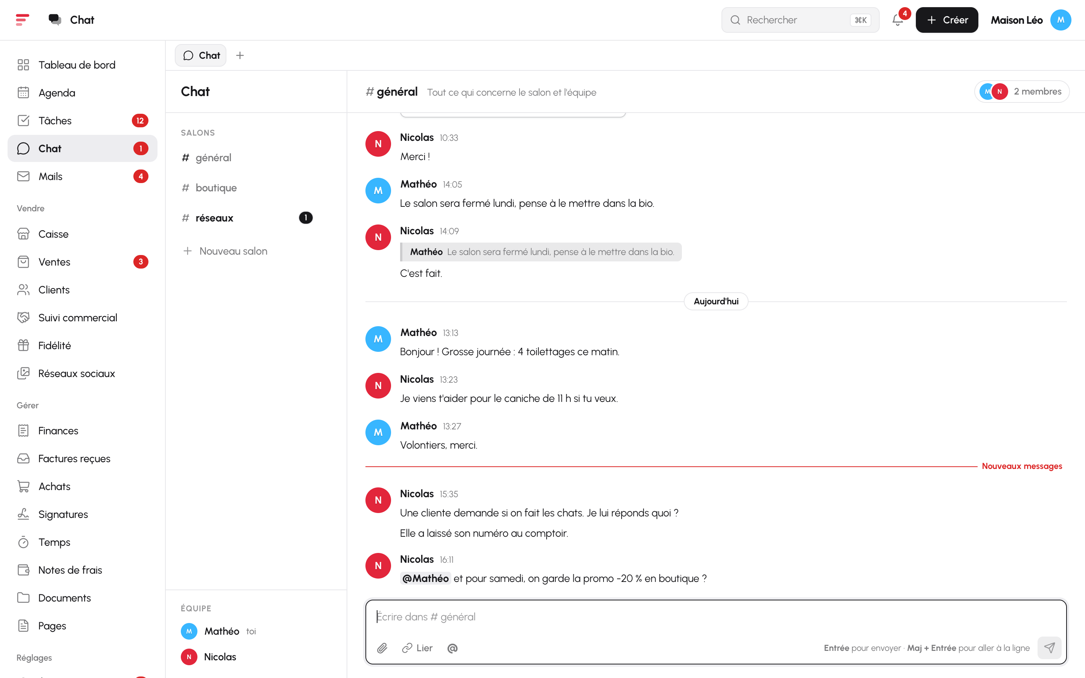Viewport: 1085px width, 678px height.
Task: Attach a file with the paperclip icon
Action: click(382, 648)
